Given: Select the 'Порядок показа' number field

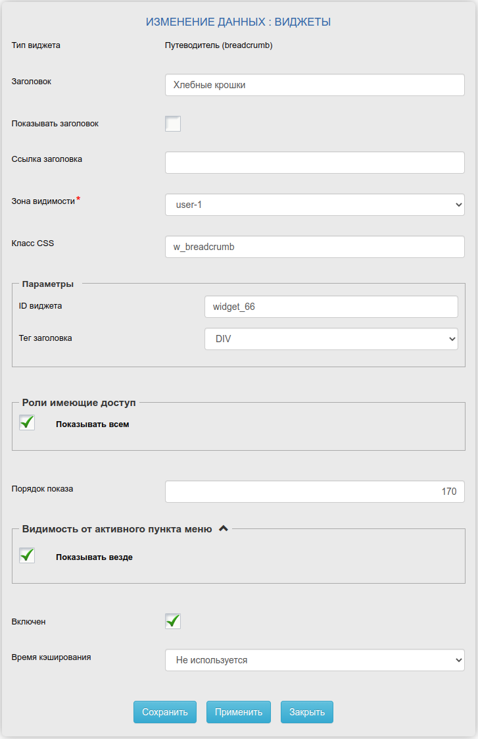Looking at the screenshot, I should (x=314, y=492).
